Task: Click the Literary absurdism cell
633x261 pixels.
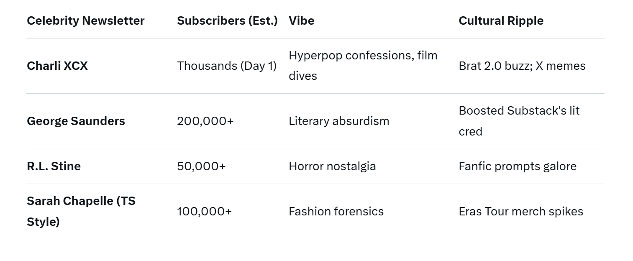Action: (x=339, y=121)
